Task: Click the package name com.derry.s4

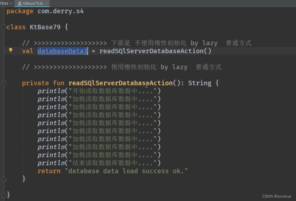Action: click(60, 11)
